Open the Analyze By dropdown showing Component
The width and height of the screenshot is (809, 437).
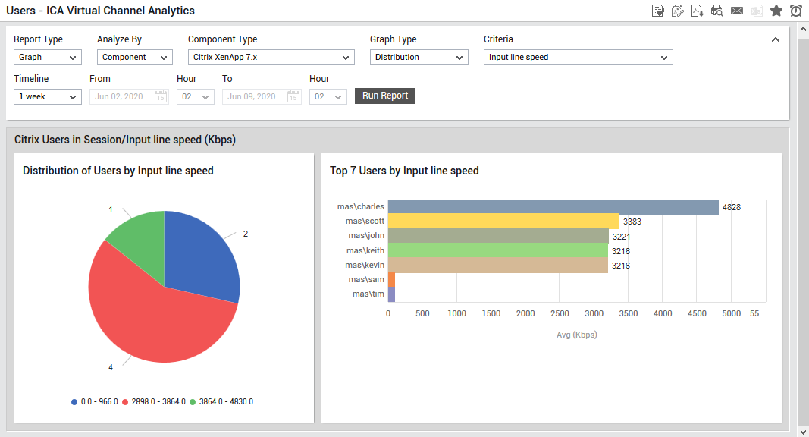pos(135,58)
